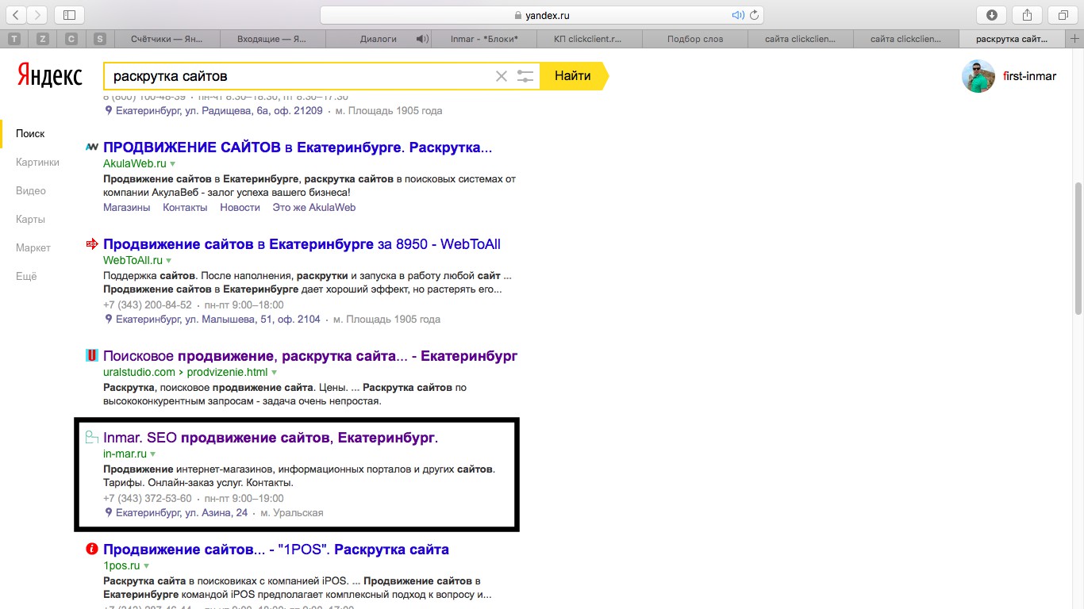Open map pin for ул. Азина address
Viewport: 1084px width, 609px height.
click(109, 513)
